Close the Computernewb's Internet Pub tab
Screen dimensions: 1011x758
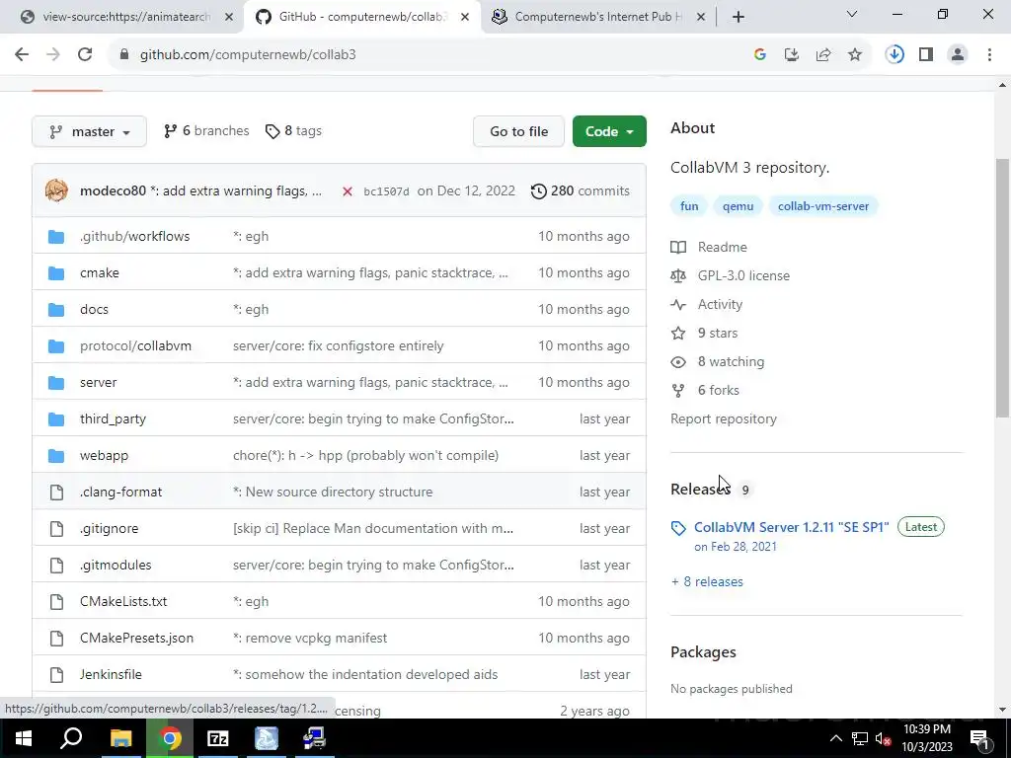(x=702, y=17)
